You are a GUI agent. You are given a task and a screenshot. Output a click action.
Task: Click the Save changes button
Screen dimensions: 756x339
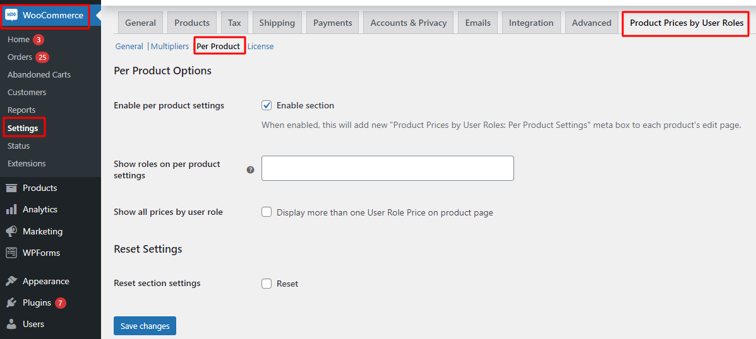coord(145,326)
